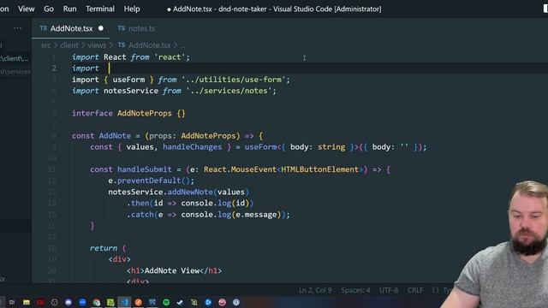Open the green app icon in taskbar
This screenshot has height=308, width=548.
click(x=110, y=302)
